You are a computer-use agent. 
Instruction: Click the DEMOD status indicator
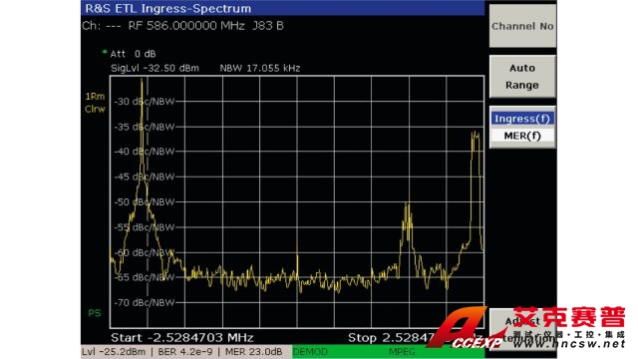pos(310,352)
